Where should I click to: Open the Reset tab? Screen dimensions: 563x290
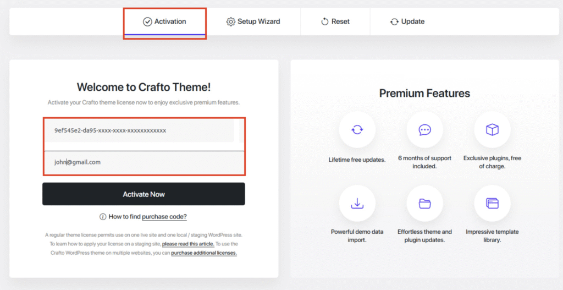pyautogui.click(x=335, y=22)
